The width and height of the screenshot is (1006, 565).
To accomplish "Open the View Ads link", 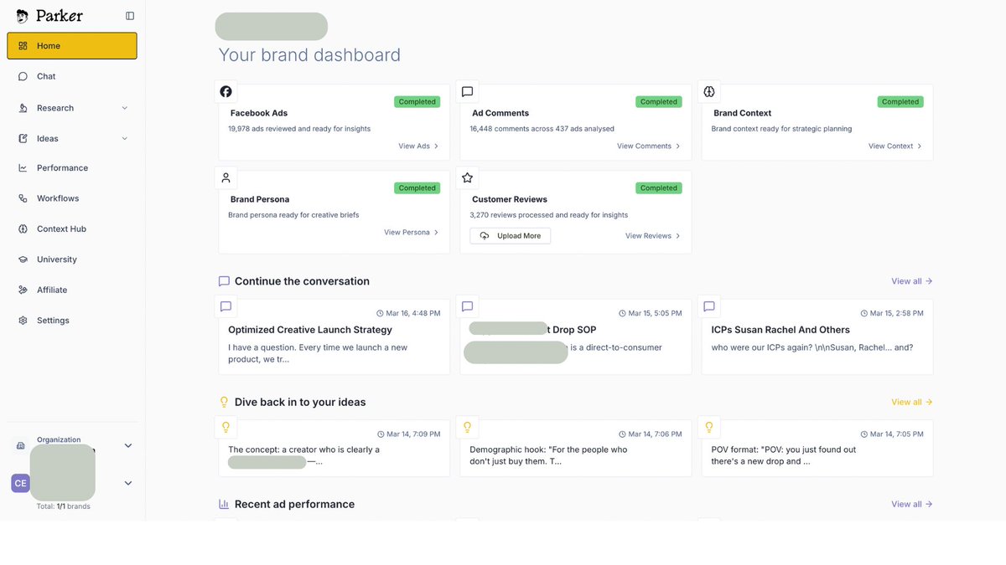I will 418,146.
